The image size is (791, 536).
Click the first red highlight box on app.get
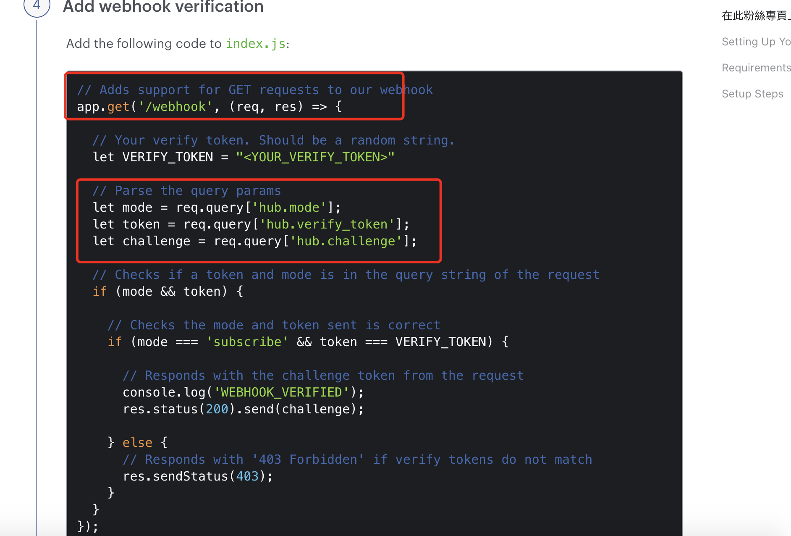[234, 97]
